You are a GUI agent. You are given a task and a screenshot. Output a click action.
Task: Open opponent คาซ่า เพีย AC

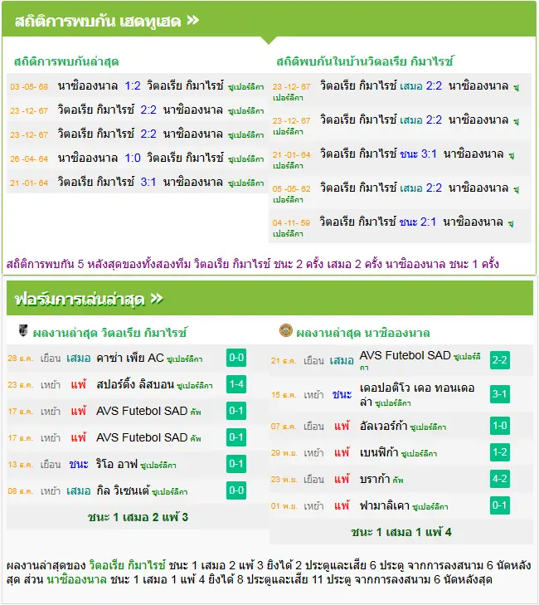(130, 358)
